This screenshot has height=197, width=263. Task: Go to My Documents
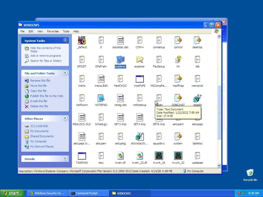point(39,131)
